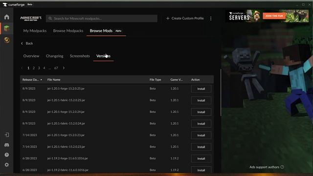Open the three-dot more options menu
Viewport: 313px width, 176px height.
[211, 19]
